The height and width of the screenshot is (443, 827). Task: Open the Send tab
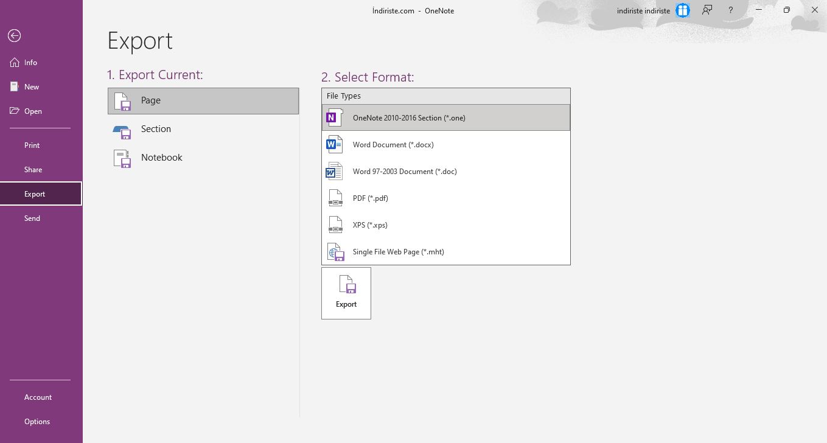(x=41, y=218)
